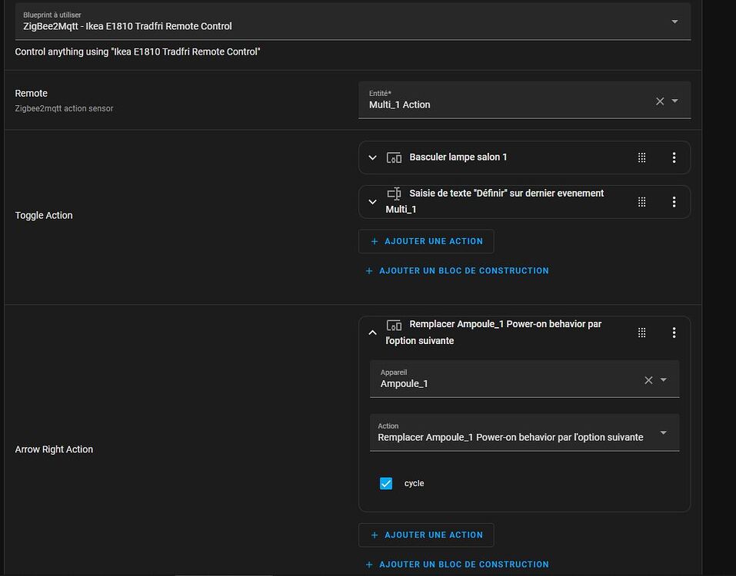This screenshot has height=576, width=736.
Task: Click Ajouter un bloc de construction under Toggle Action
Action: pos(457,270)
